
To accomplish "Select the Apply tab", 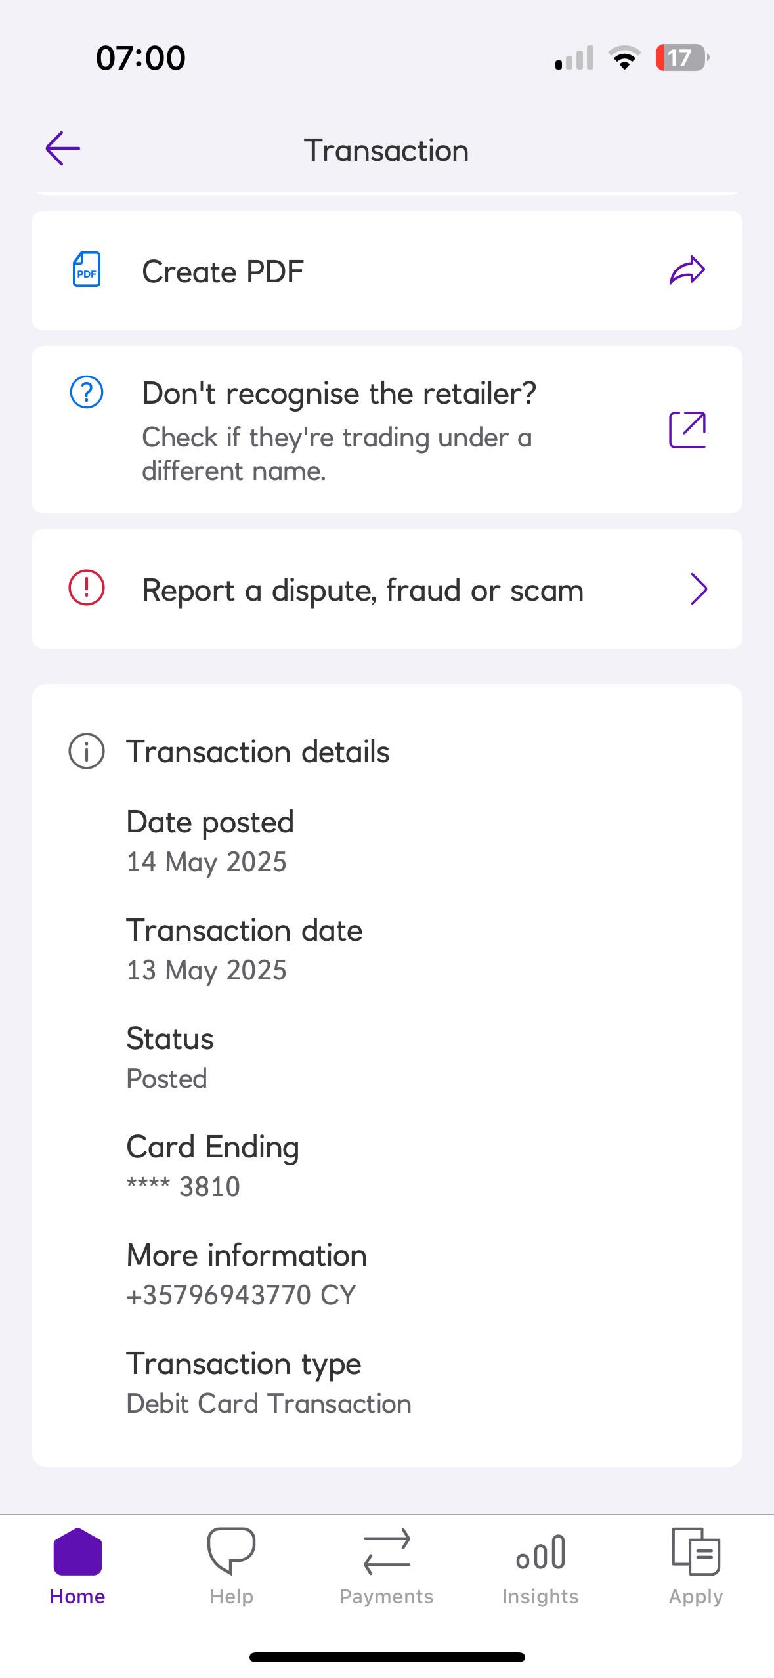I will pyautogui.click(x=696, y=1565).
